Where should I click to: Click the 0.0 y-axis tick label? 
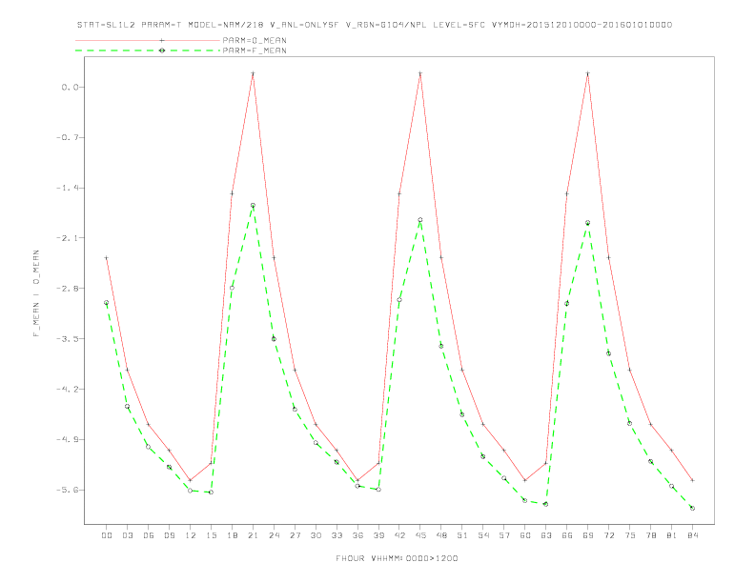[70, 87]
